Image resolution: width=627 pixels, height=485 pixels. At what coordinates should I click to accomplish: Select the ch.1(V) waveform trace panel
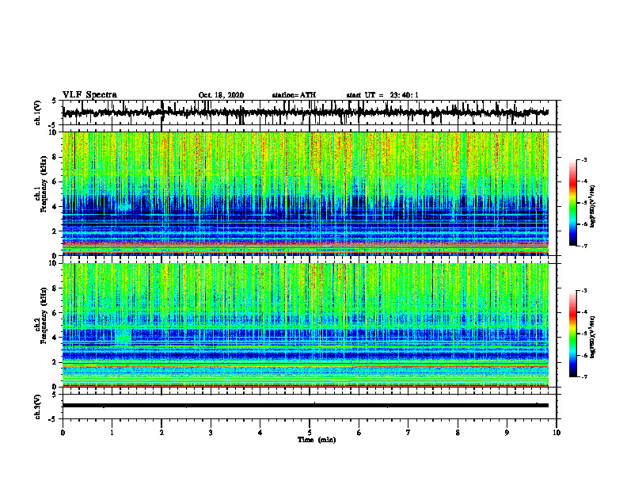310,113
